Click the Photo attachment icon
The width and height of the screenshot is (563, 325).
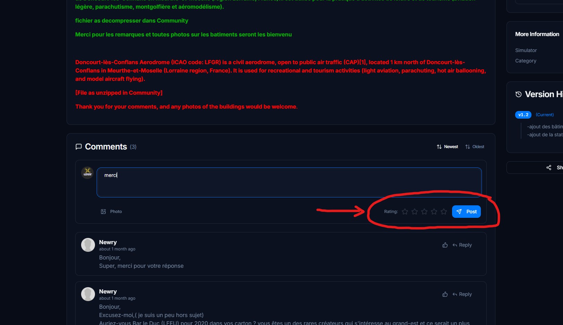click(x=103, y=212)
